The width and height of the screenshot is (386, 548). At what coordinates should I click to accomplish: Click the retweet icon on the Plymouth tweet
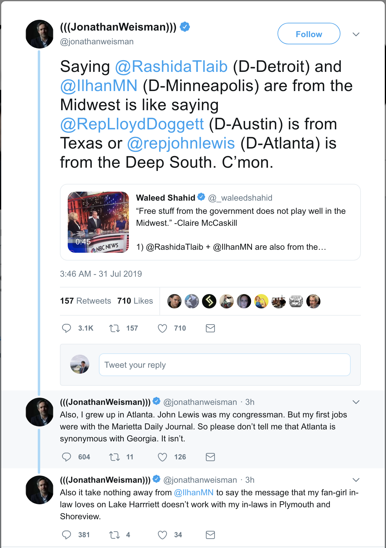pos(115,535)
